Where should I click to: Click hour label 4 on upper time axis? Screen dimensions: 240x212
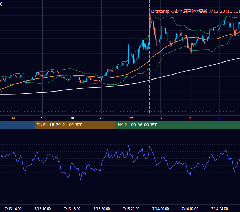[220, 118]
